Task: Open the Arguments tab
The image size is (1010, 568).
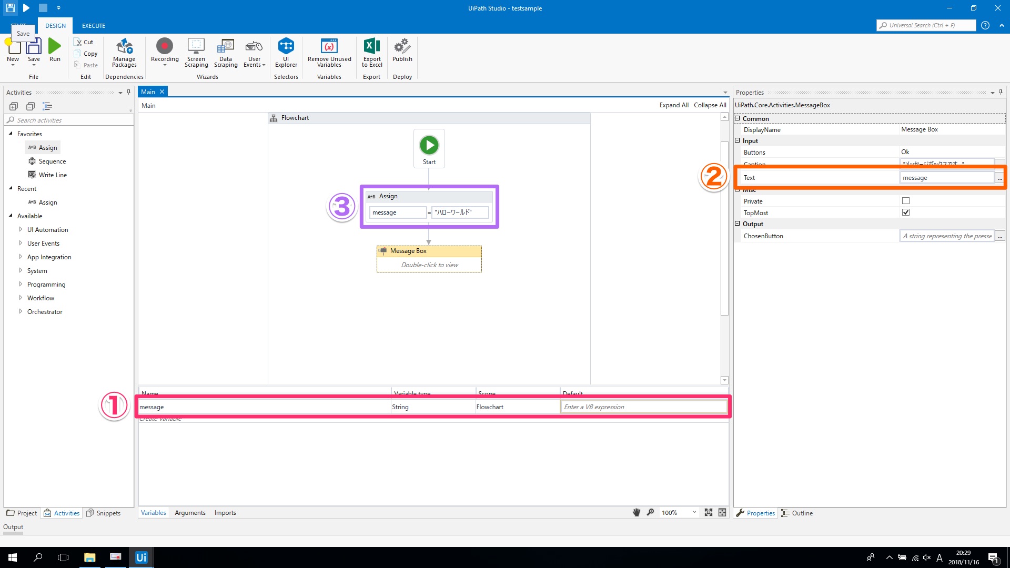Action: pos(190,513)
